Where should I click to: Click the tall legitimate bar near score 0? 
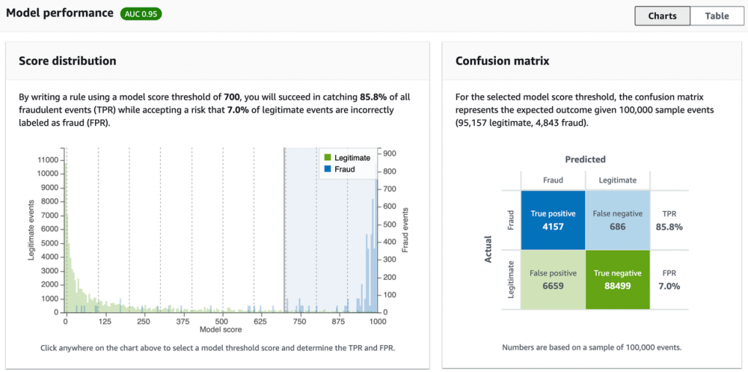click(66, 238)
